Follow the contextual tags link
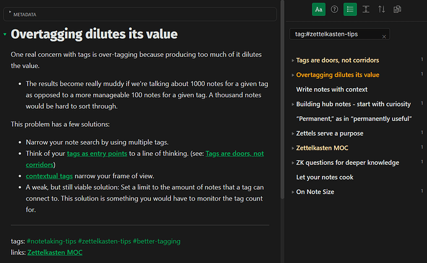This screenshot has width=427, height=263. (50, 176)
